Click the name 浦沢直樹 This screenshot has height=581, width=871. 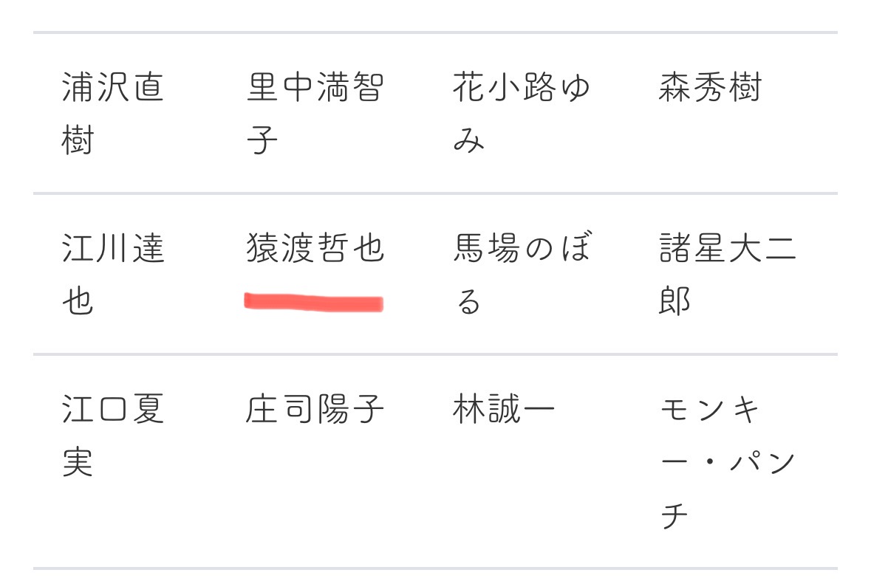click(112, 112)
